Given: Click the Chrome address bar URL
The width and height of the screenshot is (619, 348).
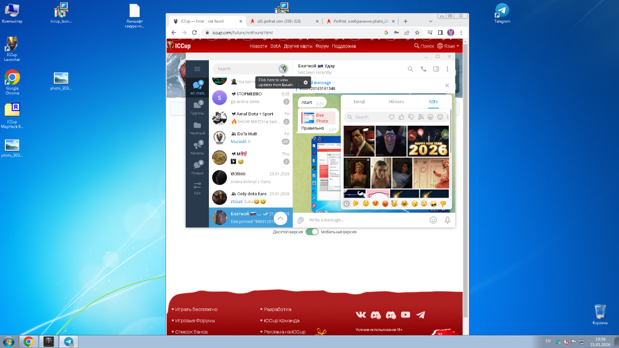Looking at the screenshot, I should point(243,33).
